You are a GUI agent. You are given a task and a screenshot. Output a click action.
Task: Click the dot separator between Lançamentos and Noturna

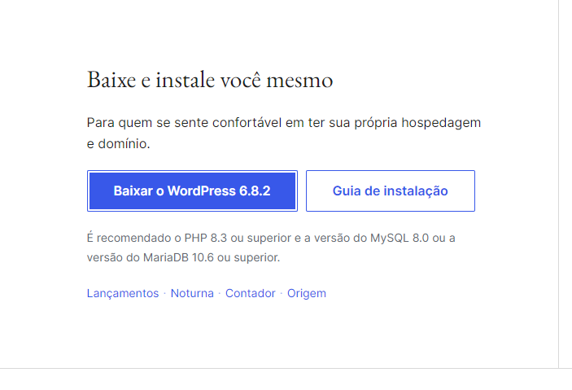165,293
